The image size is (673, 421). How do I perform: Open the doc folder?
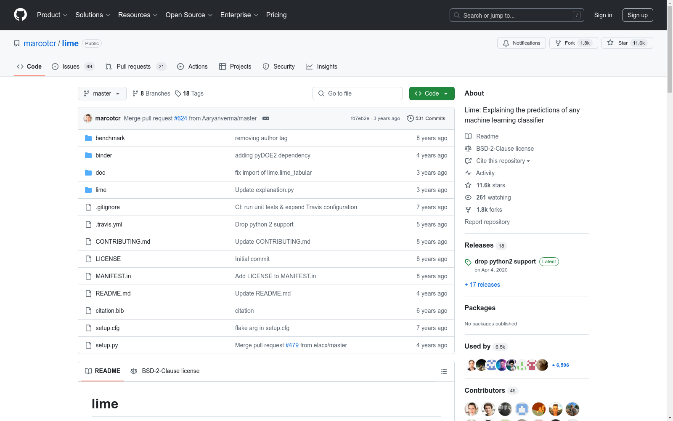(100, 173)
